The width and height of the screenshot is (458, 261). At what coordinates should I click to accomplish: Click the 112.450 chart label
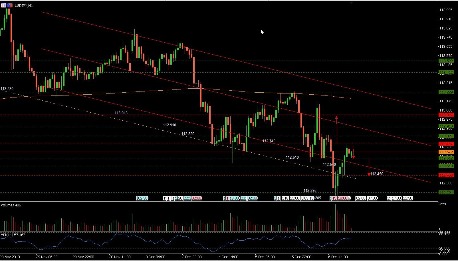click(x=377, y=174)
